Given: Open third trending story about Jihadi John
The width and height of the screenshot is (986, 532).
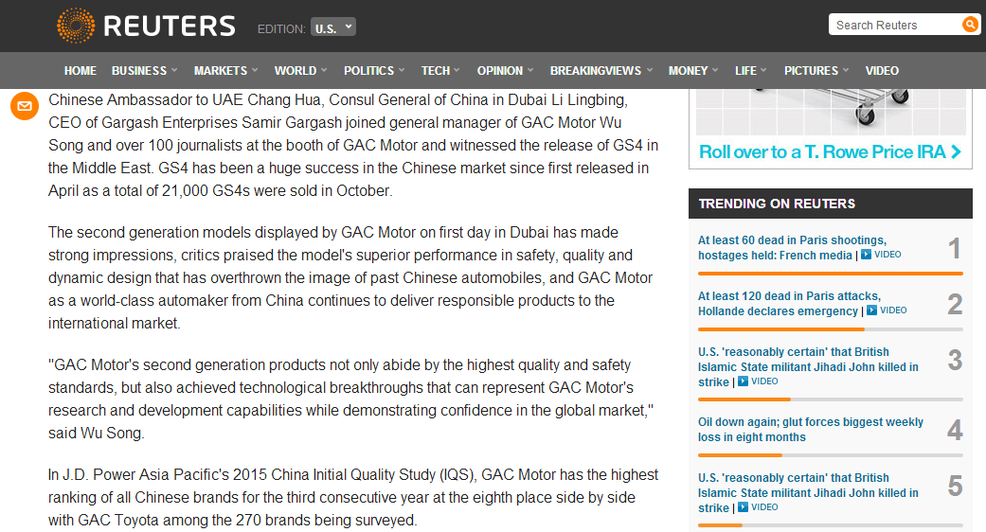Looking at the screenshot, I should click(808, 366).
